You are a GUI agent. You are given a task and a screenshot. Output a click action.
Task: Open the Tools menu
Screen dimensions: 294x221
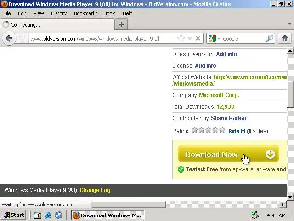coord(110,13)
